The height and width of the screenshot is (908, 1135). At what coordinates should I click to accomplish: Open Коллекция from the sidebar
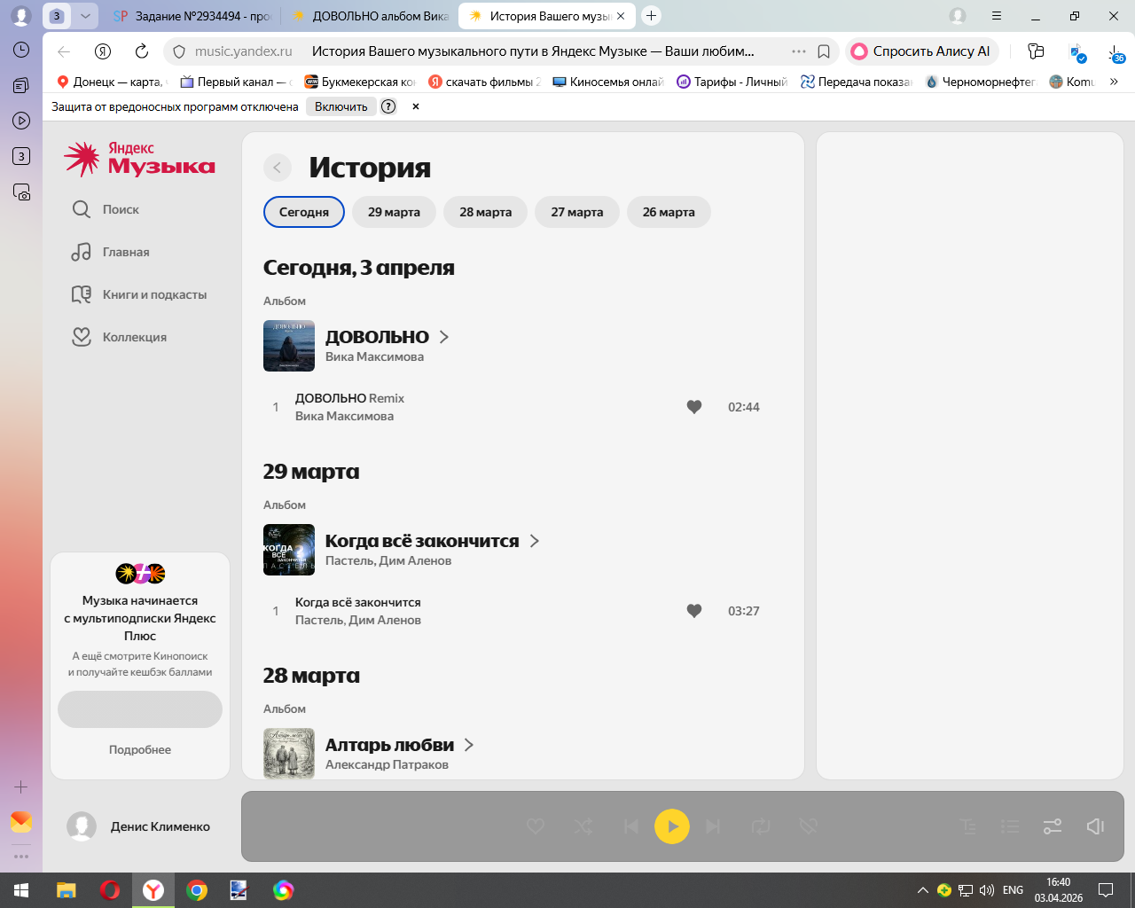[134, 337]
